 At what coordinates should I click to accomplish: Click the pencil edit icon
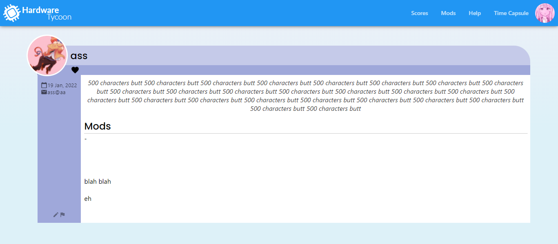[56, 215]
